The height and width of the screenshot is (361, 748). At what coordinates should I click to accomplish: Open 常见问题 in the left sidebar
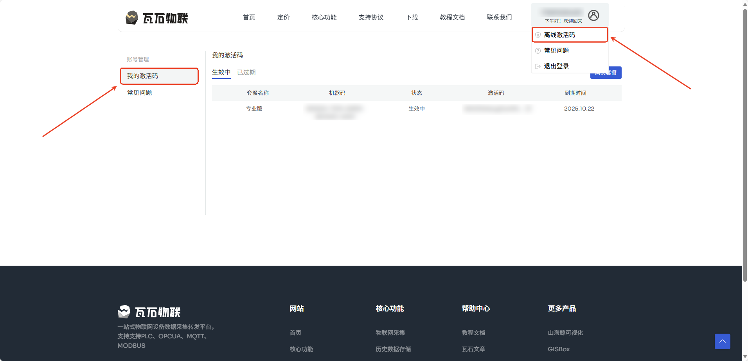click(140, 93)
